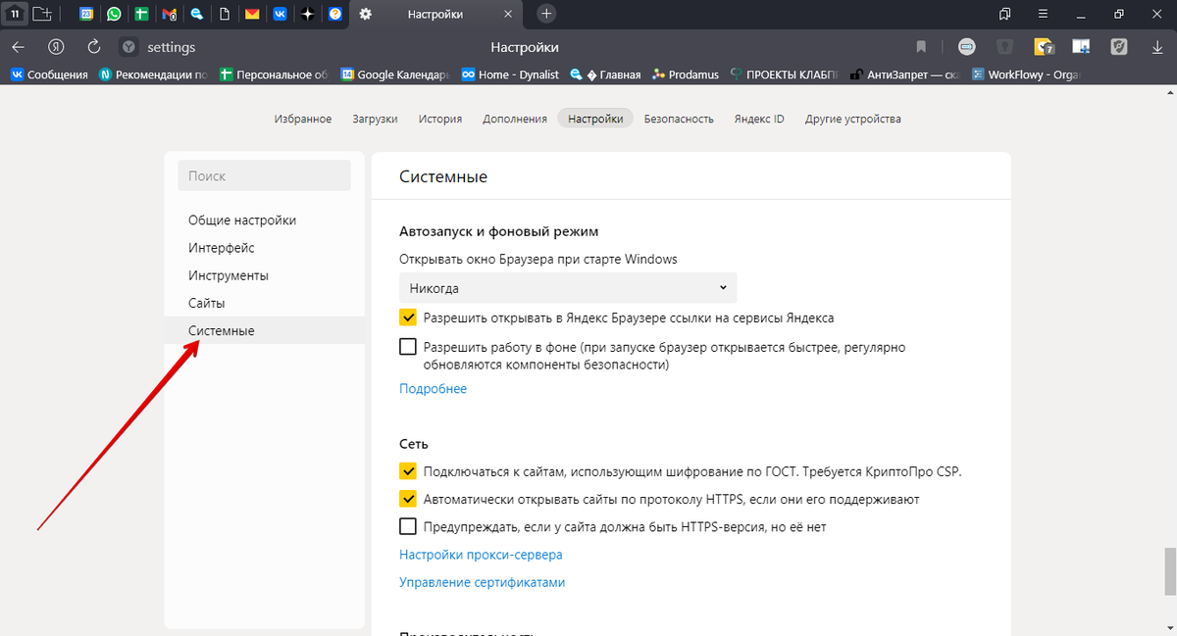
Task: Open the Google Календарь bookmark
Action: pyautogui.click(x=394, y=74)
